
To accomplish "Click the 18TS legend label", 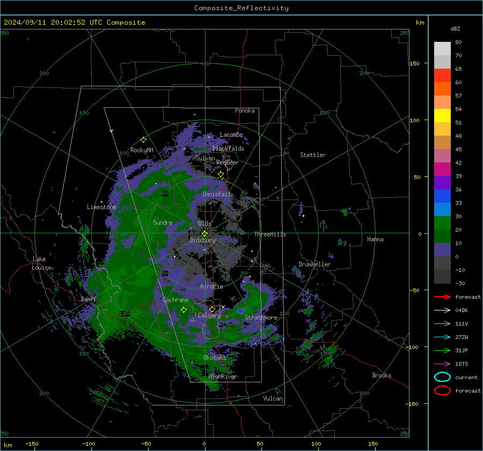I will (462, 364).
